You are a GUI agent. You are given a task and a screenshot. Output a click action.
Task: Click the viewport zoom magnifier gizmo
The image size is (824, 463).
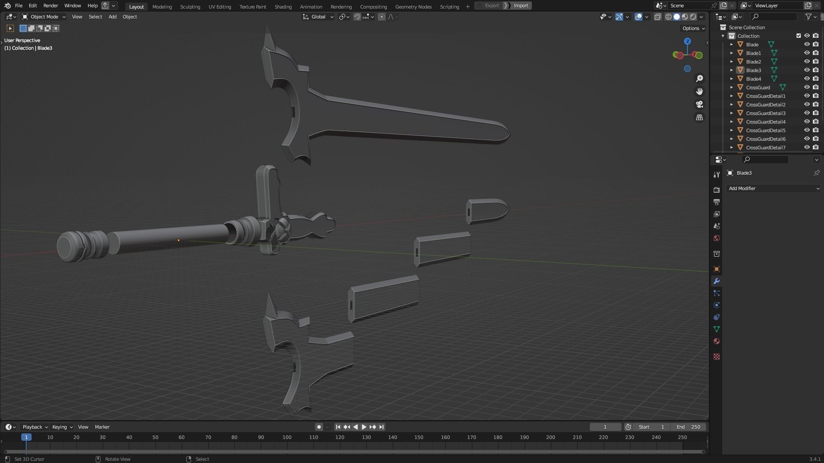click(x=699, y=79)
